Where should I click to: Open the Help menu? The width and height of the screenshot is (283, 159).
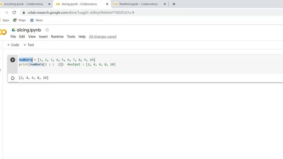tap(82, 37)
